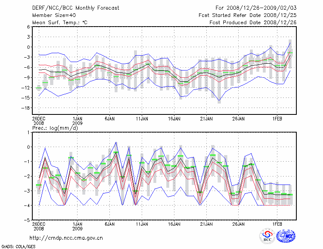Click 11JAN on the temperature chart axis
The width and height of the screenshot is (323, 249).
pos(142,119)
